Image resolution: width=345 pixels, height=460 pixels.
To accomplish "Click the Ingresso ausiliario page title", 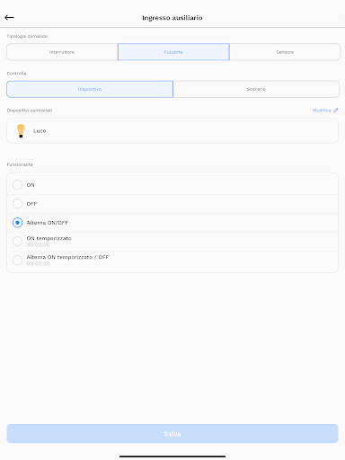I will [172, 18].
